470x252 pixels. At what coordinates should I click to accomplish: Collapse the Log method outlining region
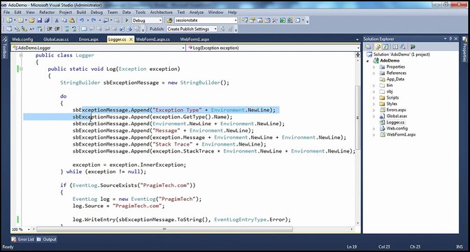tap(21, 69)
